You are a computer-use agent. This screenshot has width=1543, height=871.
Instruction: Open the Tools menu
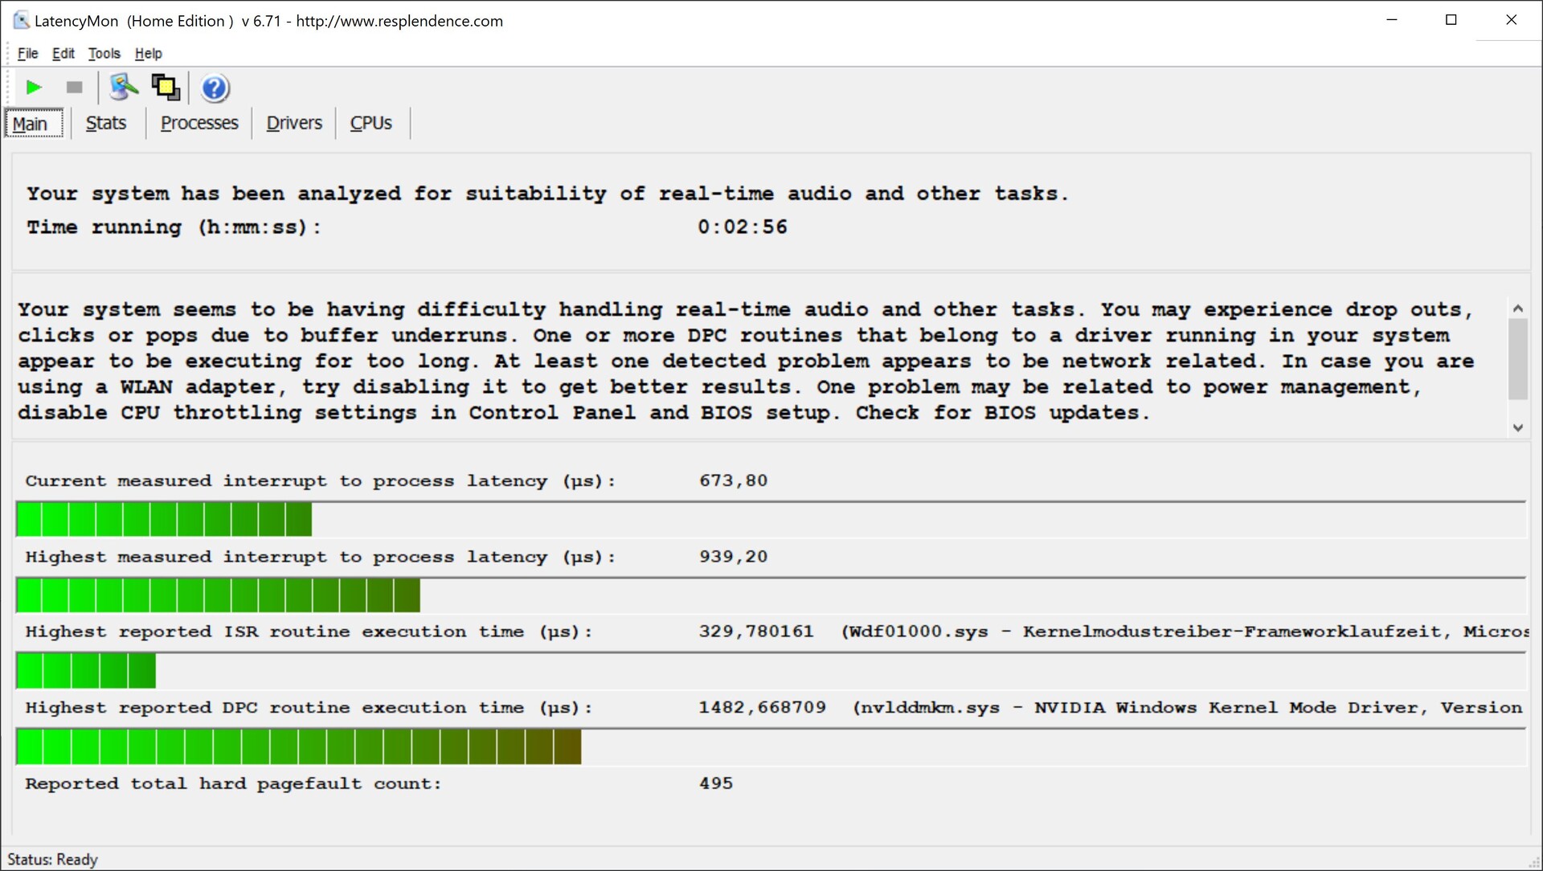pyautogui.click(x=104, y=53)
